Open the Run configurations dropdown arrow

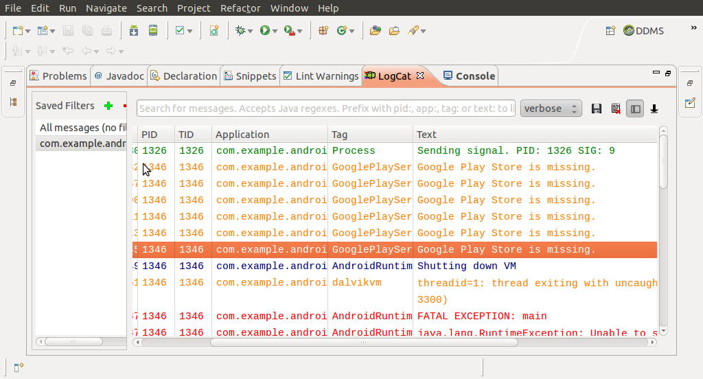(x=275, y=31)
